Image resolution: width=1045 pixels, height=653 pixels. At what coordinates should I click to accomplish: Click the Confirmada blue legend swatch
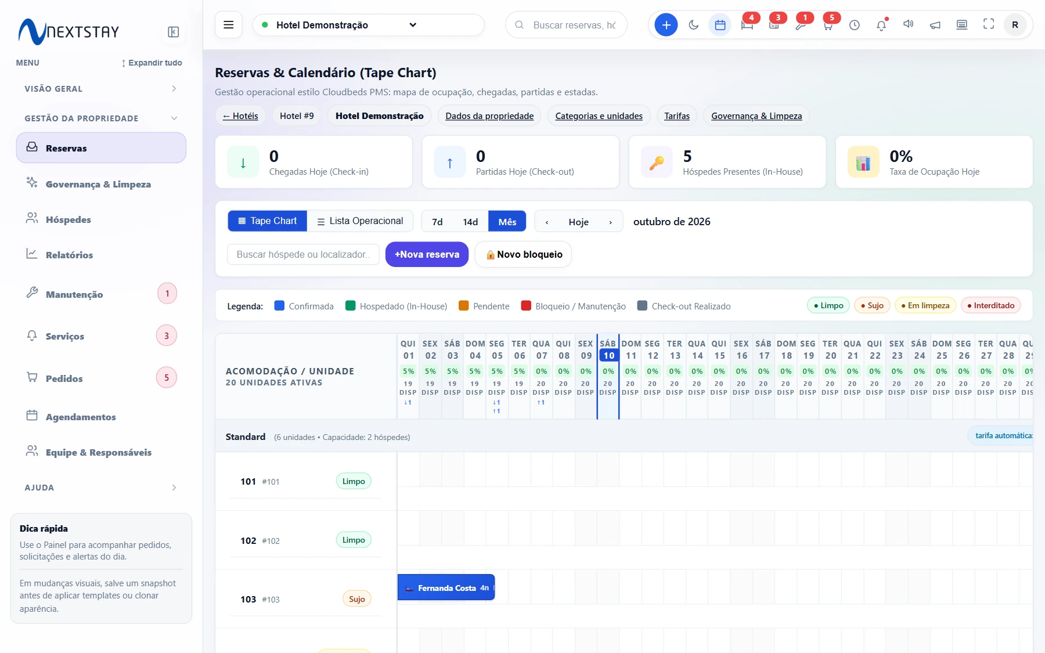(279, 306)
